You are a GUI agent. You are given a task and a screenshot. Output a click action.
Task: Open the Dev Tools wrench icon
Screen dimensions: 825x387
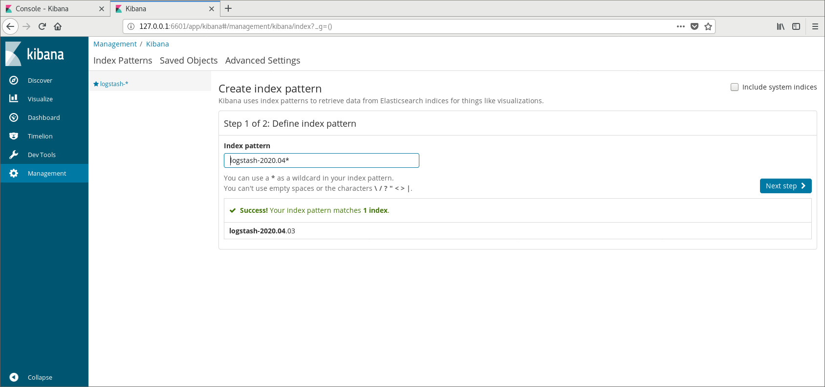pos(14,155)
